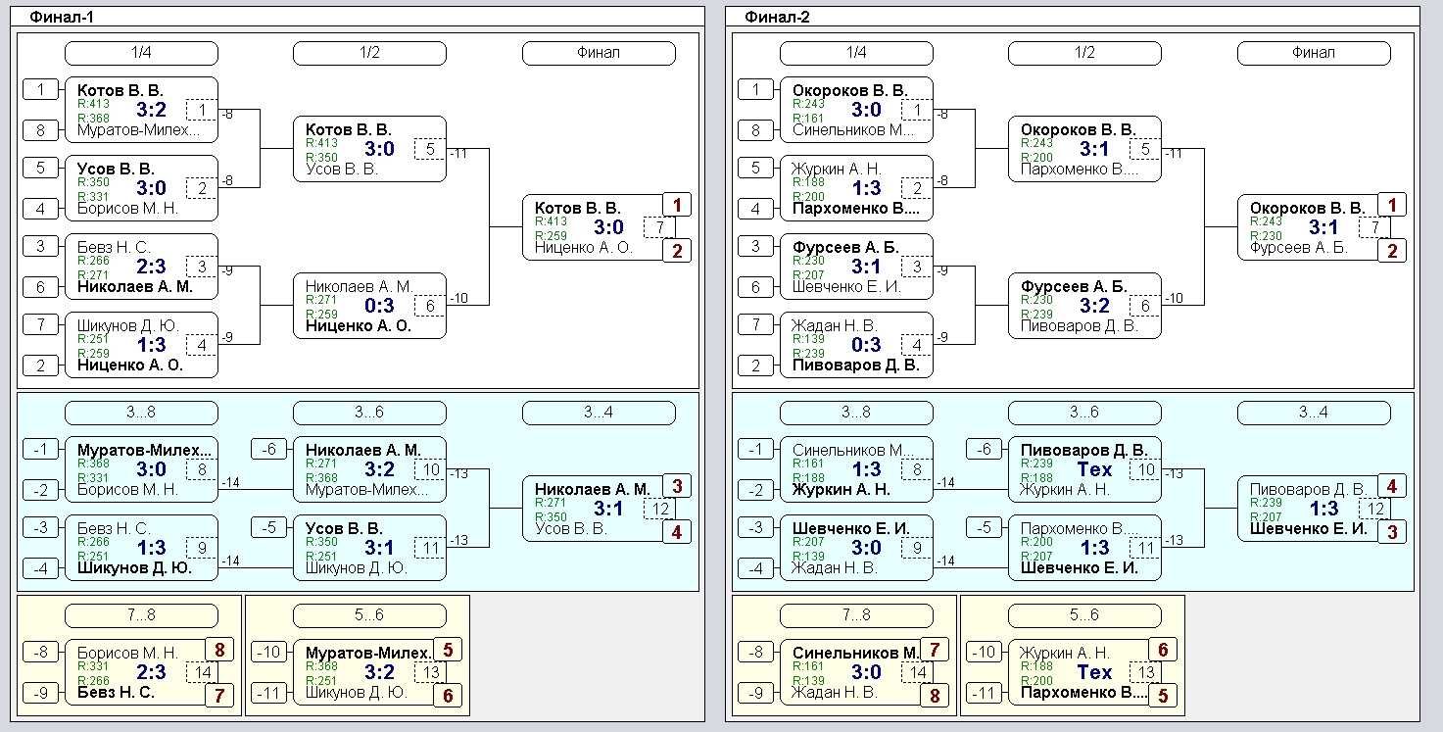This screenshot has width=1443, height=732.
Task: Click dashed match number 7 box in Финал-1
Action: coord(659,227)
